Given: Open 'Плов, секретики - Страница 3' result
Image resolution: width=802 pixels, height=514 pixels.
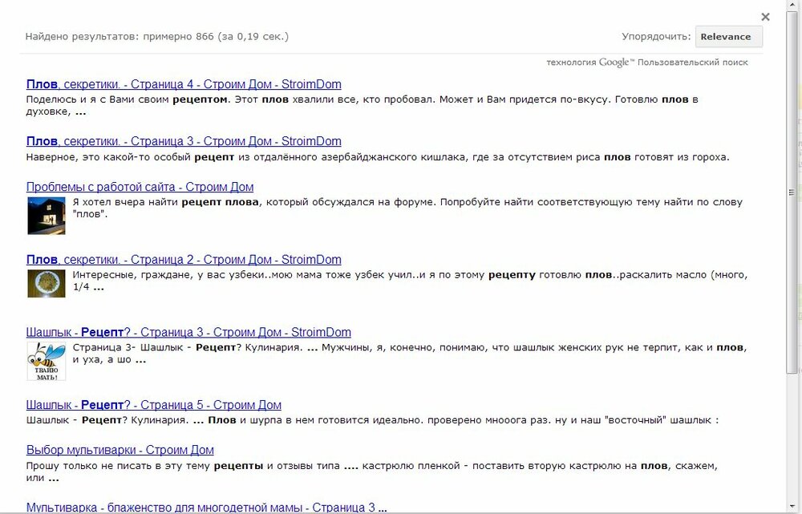Looking at the screenshot, I should (184, 141).
